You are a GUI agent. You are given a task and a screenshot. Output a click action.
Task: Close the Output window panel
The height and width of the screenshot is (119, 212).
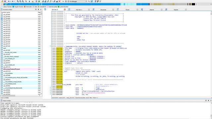point(211,100)
